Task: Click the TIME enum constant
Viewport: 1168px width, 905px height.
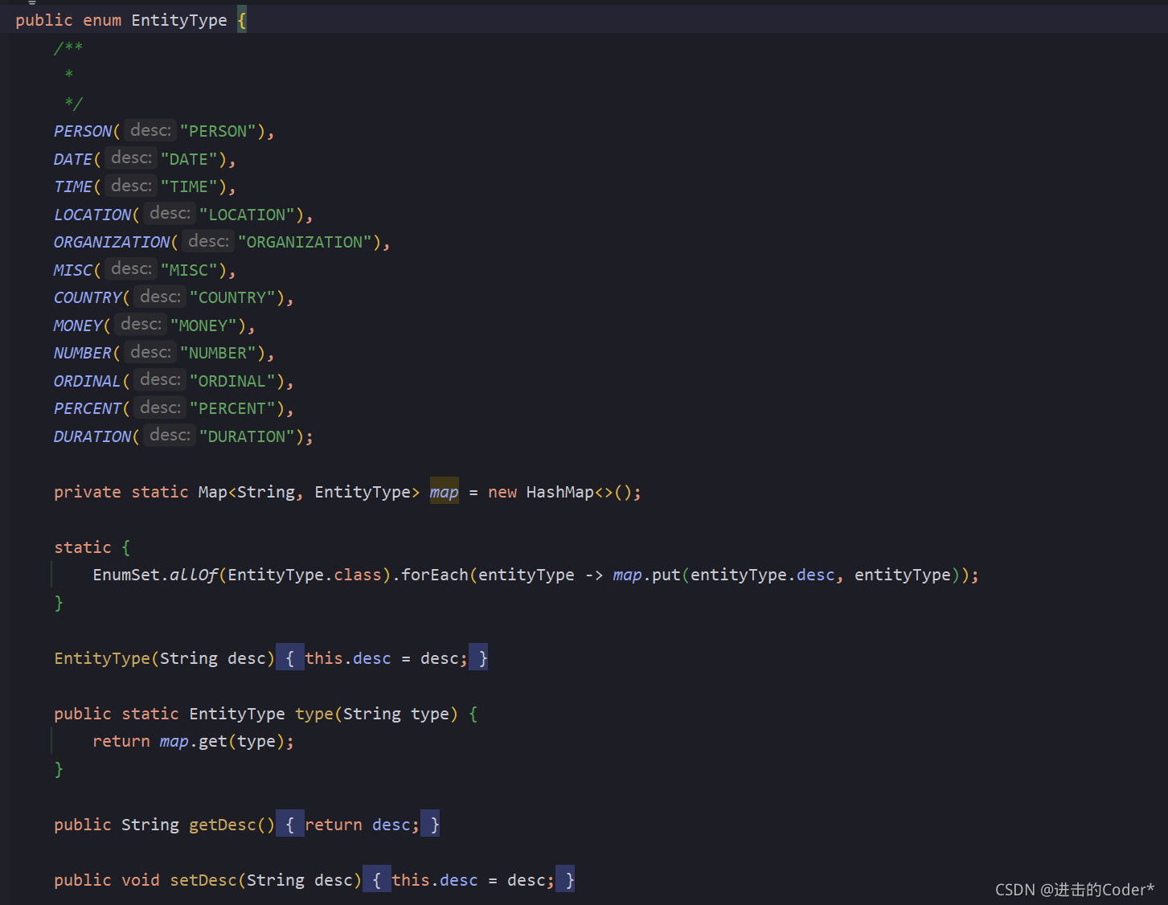Action: click(73, 186)
